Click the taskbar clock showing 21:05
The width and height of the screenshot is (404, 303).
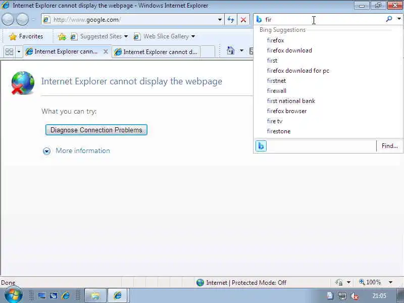[x=379, y=296]
